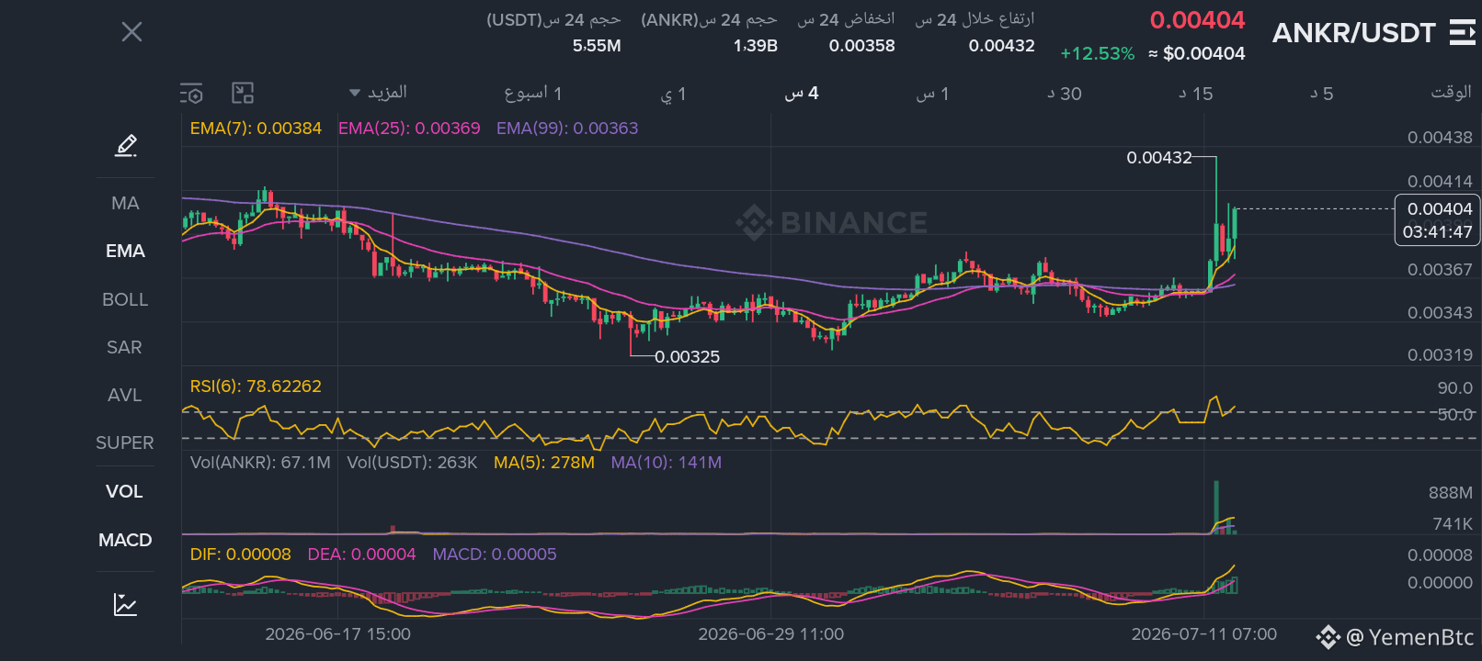Click the DIF: 0.00008 label
The image size is (1482, 661).
(240, 555)
